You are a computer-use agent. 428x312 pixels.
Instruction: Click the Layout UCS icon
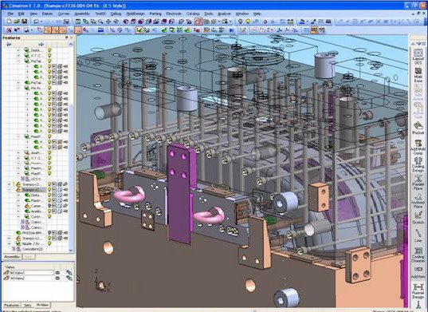(418, 56)
